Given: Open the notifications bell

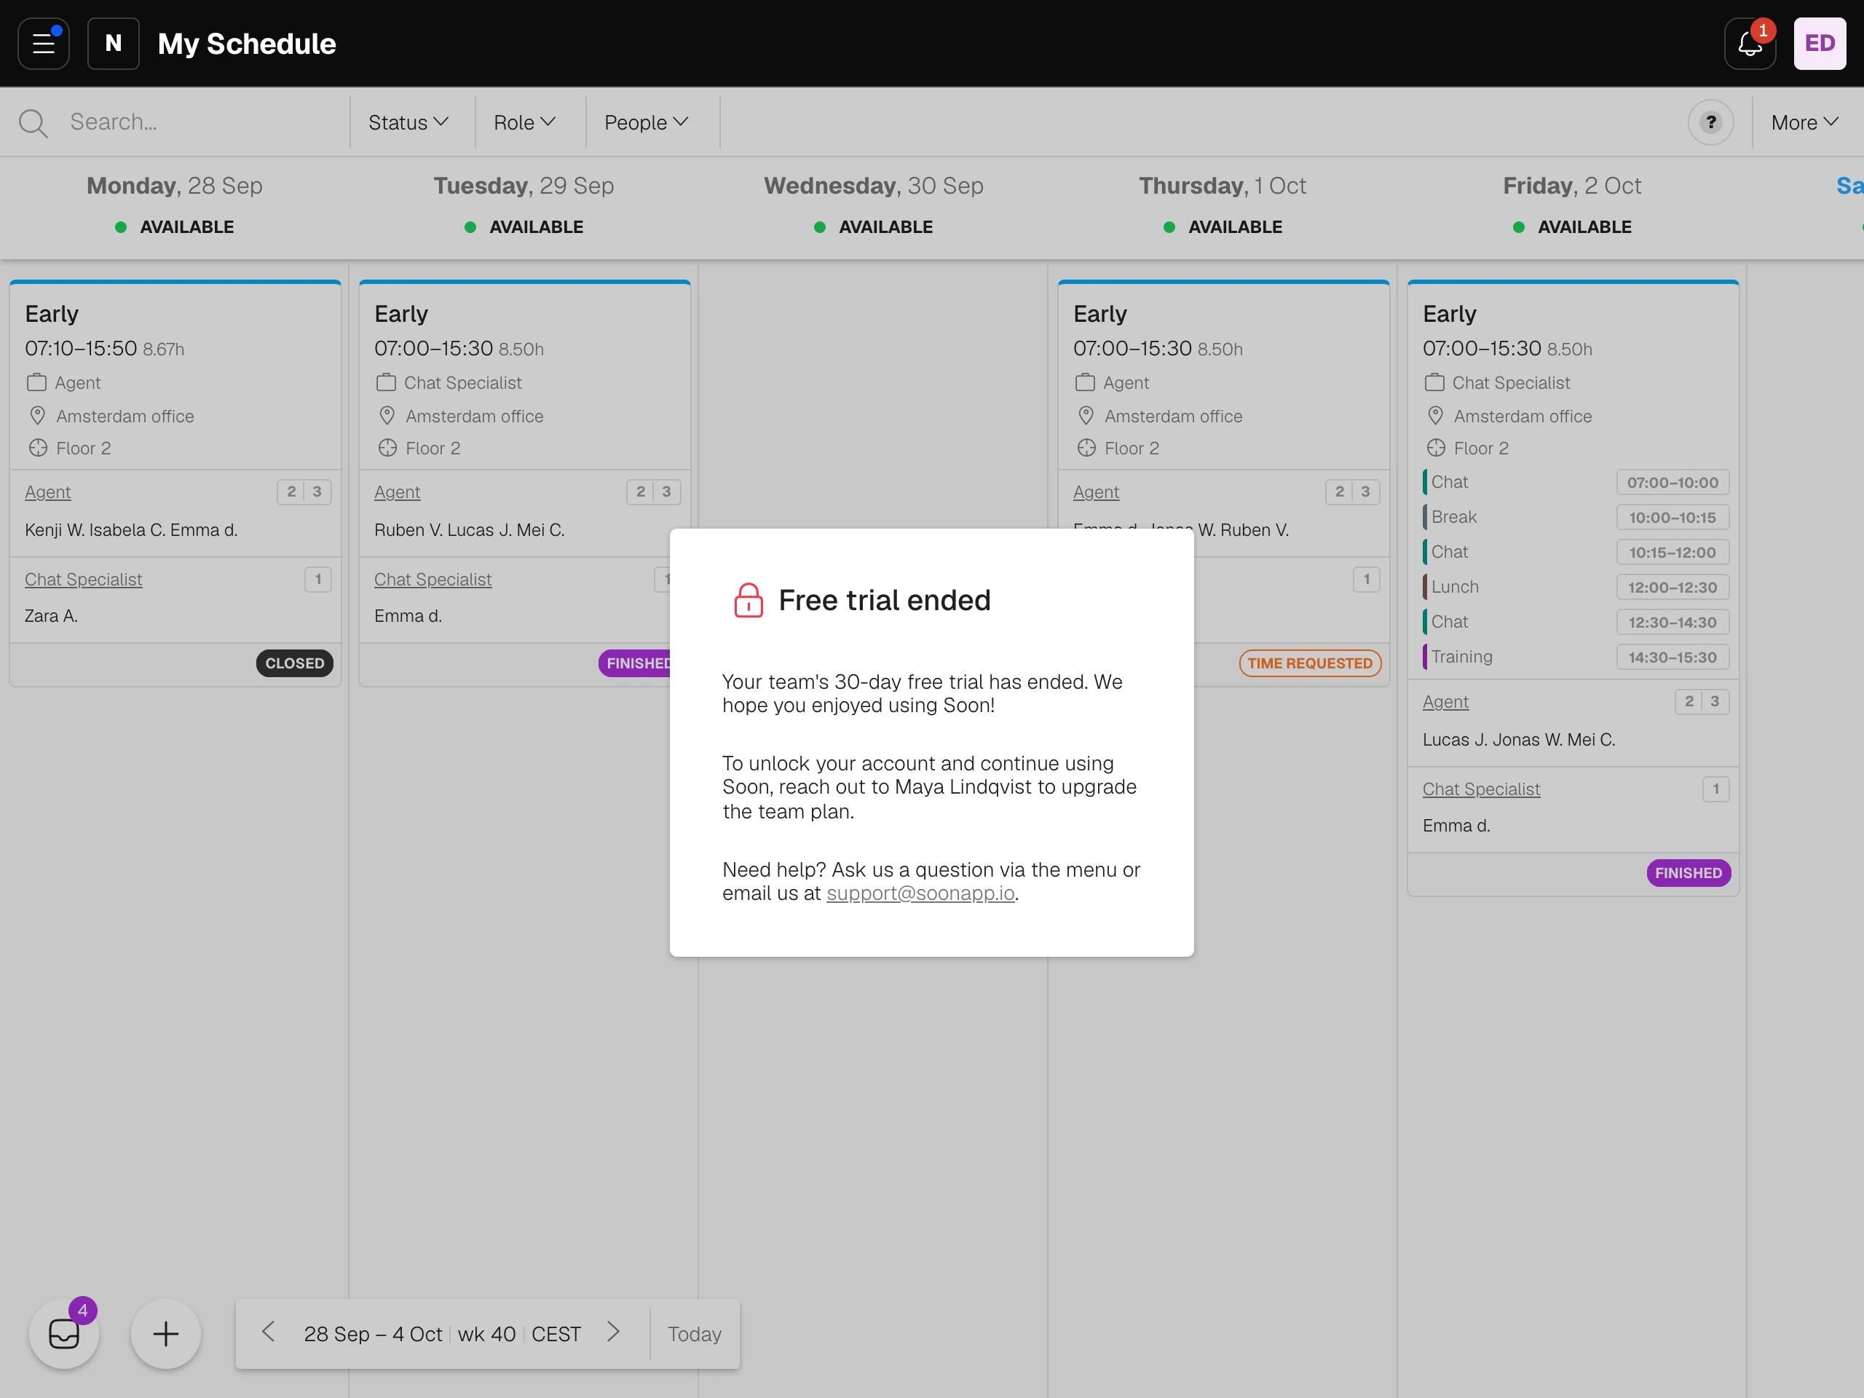Looking at the screenshot, I should pyautogui.click(x=1750, y=43).
